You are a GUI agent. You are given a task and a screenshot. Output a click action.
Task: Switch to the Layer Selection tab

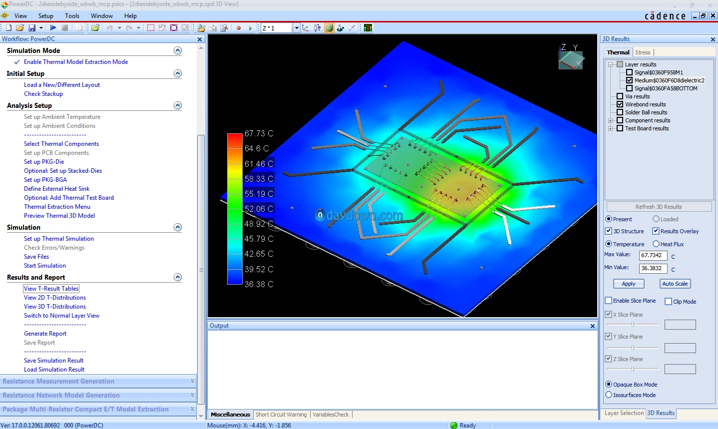[624, 413]
